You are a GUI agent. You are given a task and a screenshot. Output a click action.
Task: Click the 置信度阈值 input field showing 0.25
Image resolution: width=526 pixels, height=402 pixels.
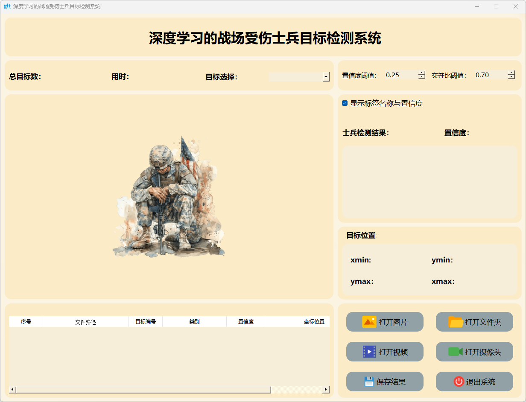400,75
